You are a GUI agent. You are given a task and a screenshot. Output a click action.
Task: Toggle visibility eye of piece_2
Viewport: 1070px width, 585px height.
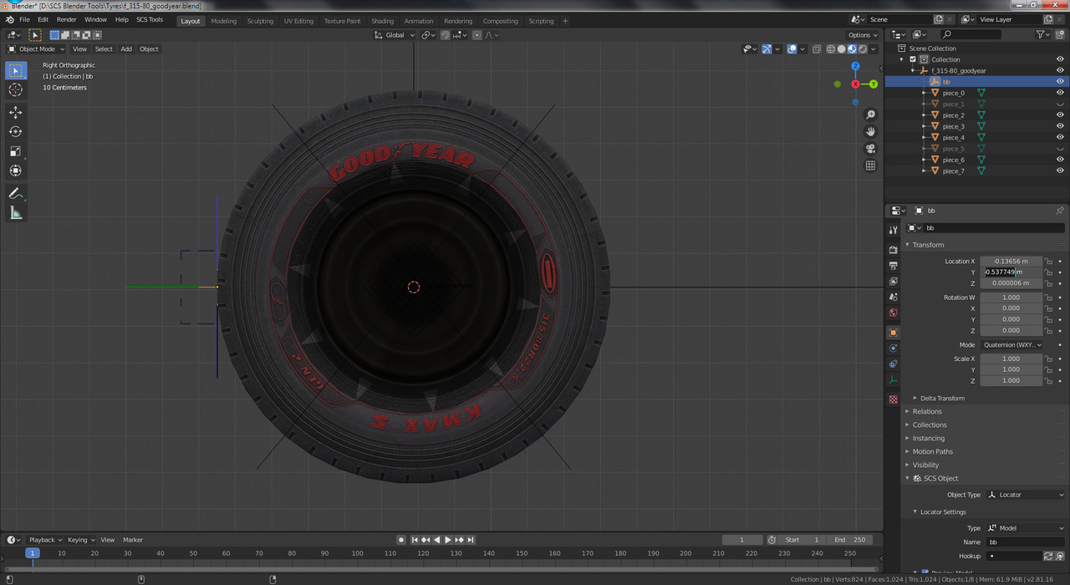coord(1060,115)
